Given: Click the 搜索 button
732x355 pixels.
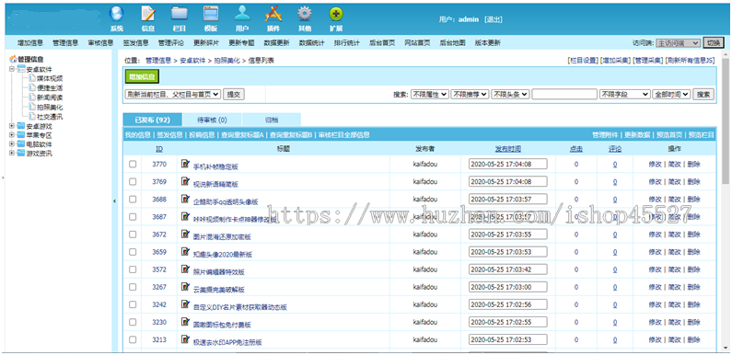Looking at the screenshot, I should click(x=703, y=94).
